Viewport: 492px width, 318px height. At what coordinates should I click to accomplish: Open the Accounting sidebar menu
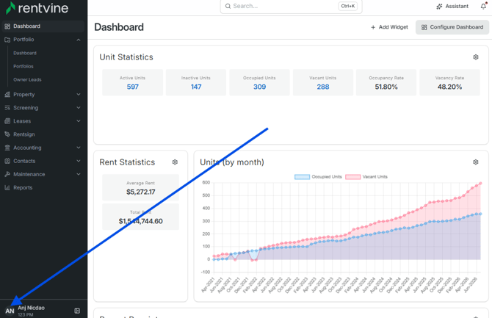(43, 148)
